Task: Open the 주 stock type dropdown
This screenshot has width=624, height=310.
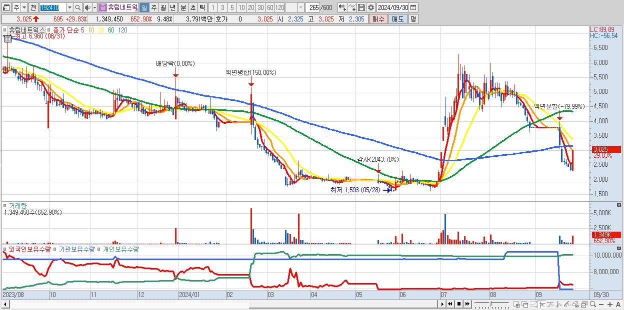Action: 24,8
